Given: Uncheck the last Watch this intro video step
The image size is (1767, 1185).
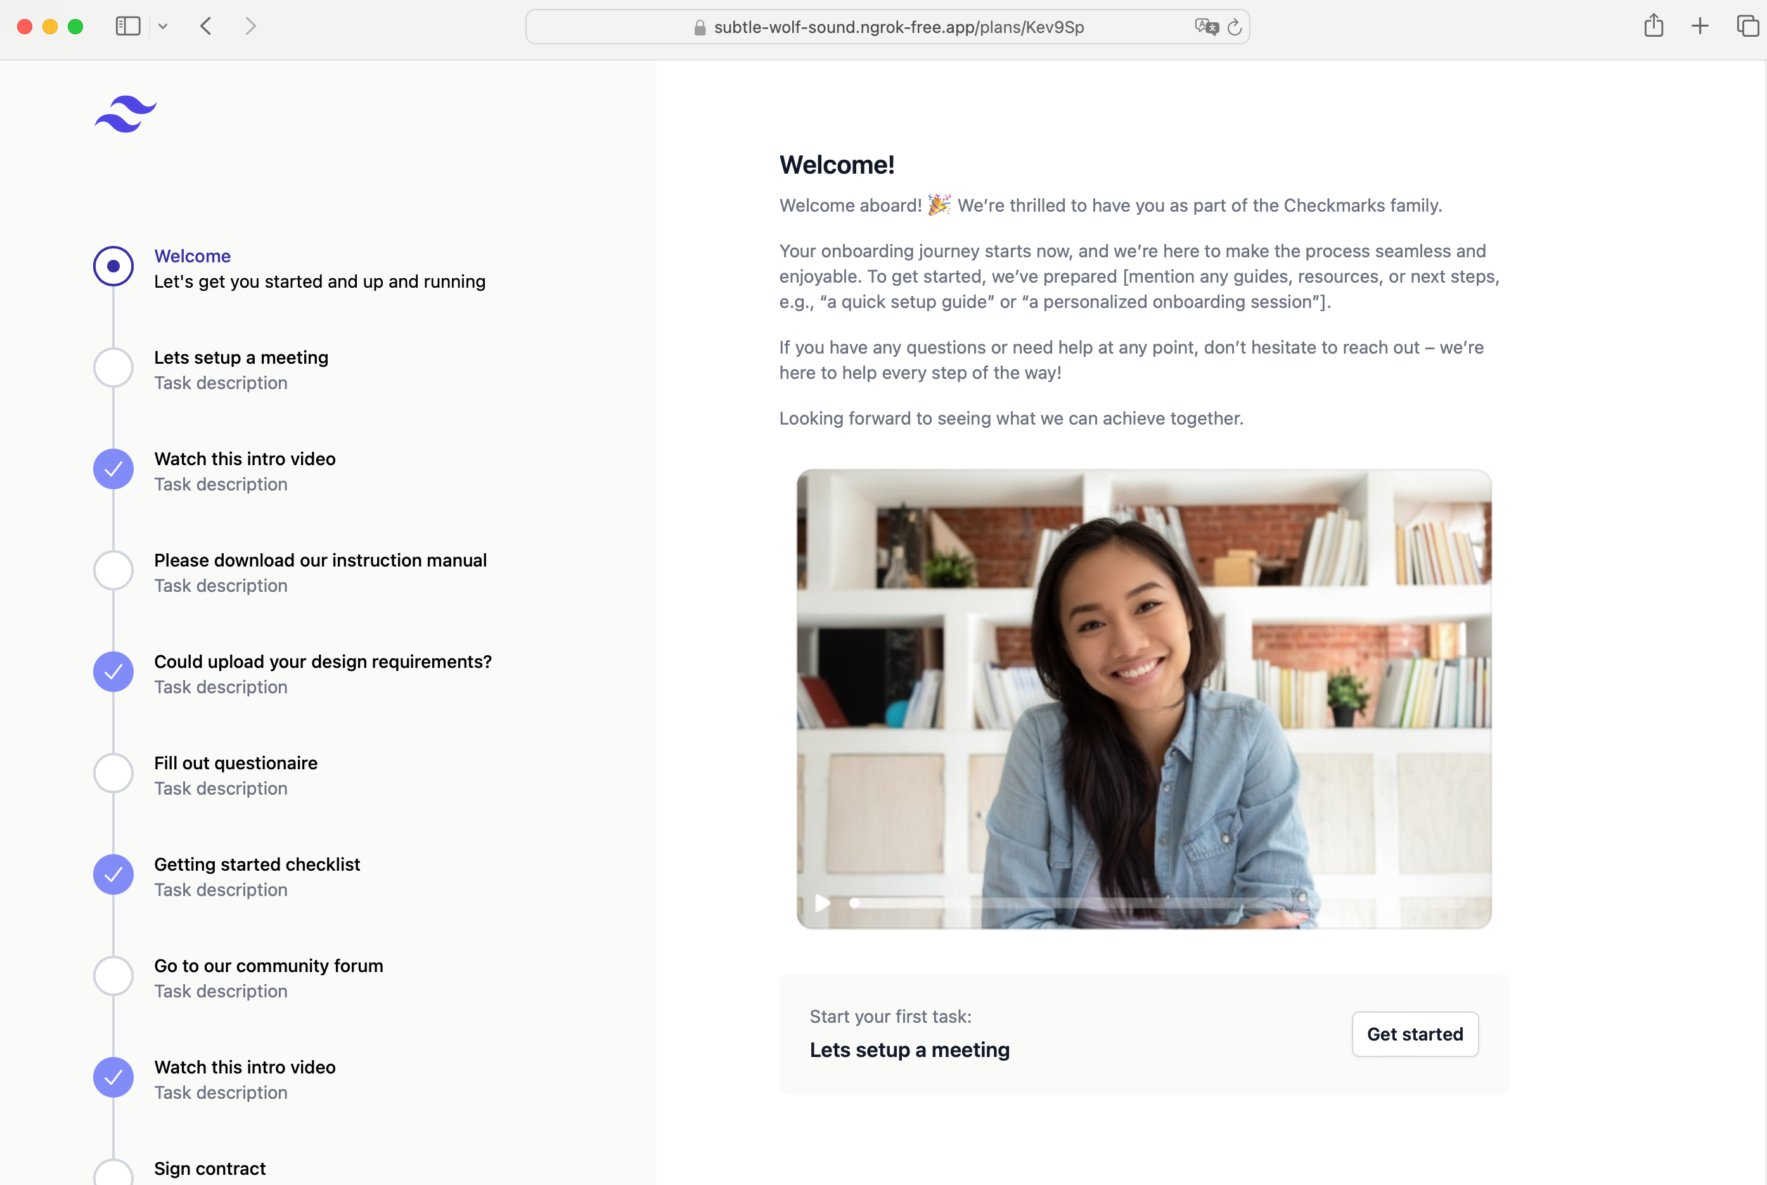Looking at the screenshot, I should point(113,1078).
